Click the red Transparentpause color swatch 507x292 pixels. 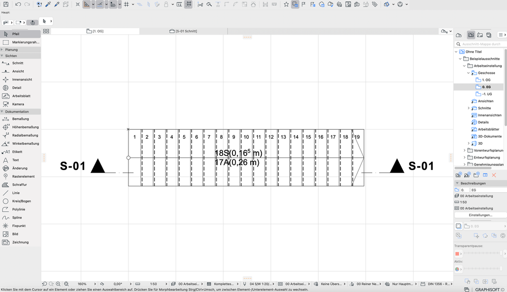tap(457, 254)
